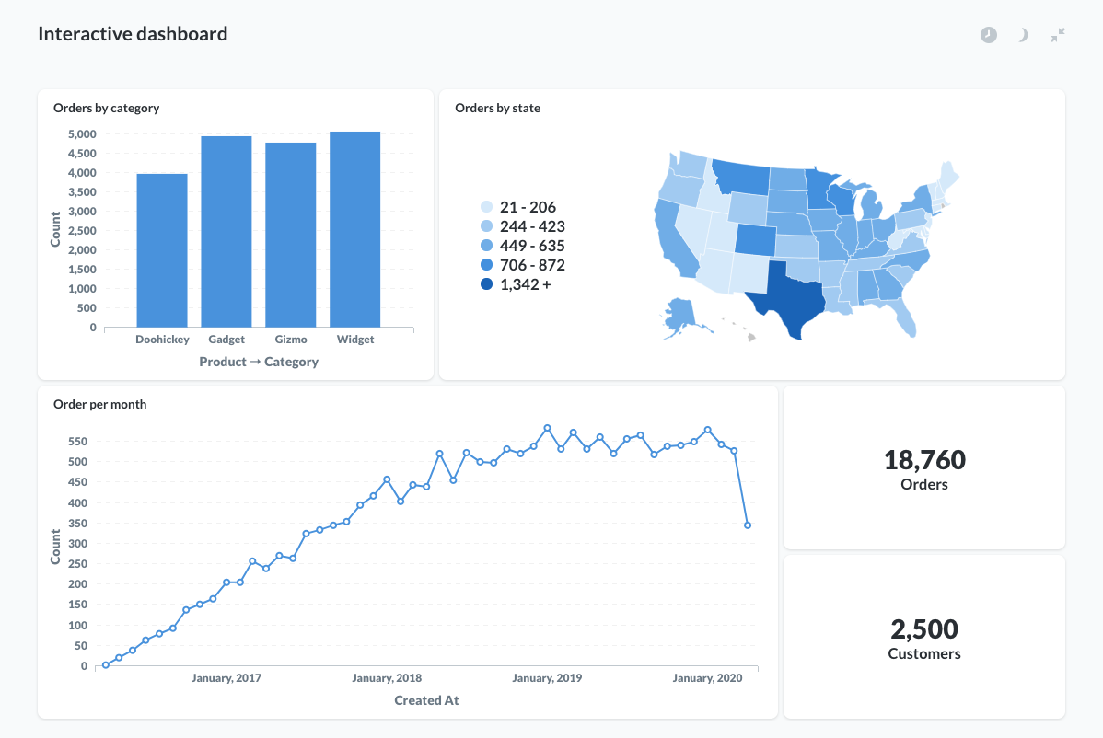Image resolution: width=1103 pixels, height=738 pixels.
Task: Toggle night mode with the moon icon
Action: (x=1023, y=34)
